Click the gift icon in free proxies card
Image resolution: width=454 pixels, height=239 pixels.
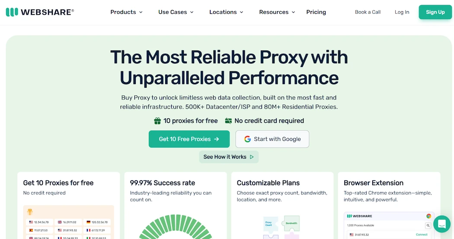[x=30, y=212]
